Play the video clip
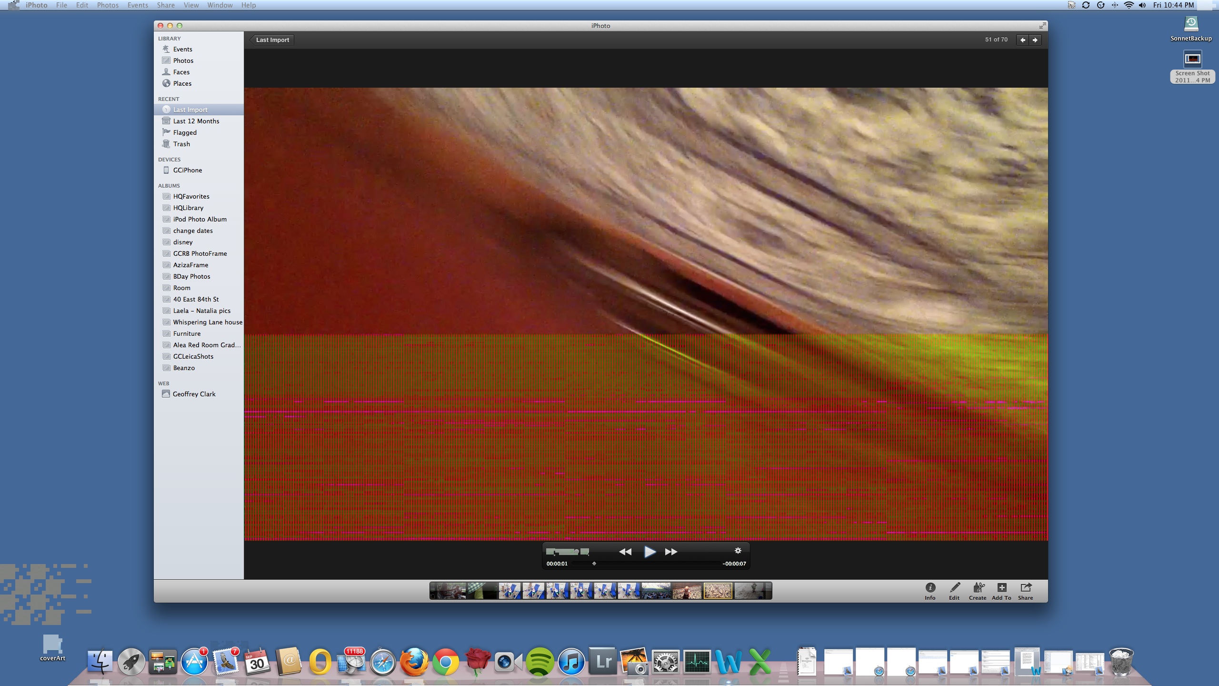The image size is (1219, 686). pos(649,552)
